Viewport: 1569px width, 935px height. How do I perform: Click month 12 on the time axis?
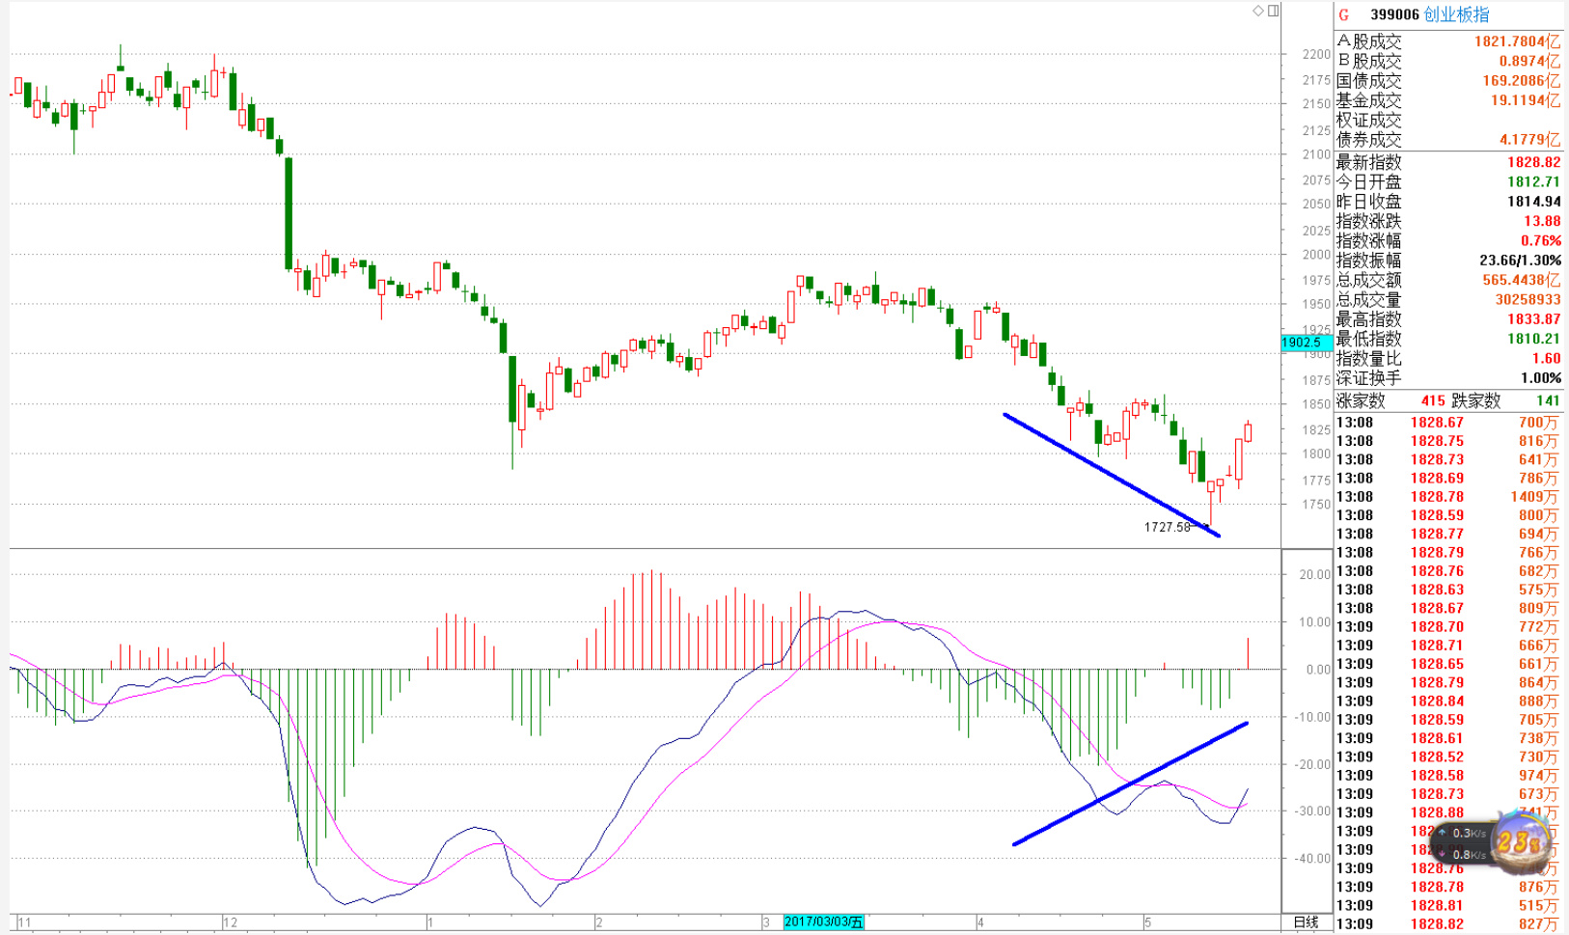[230, 922]
